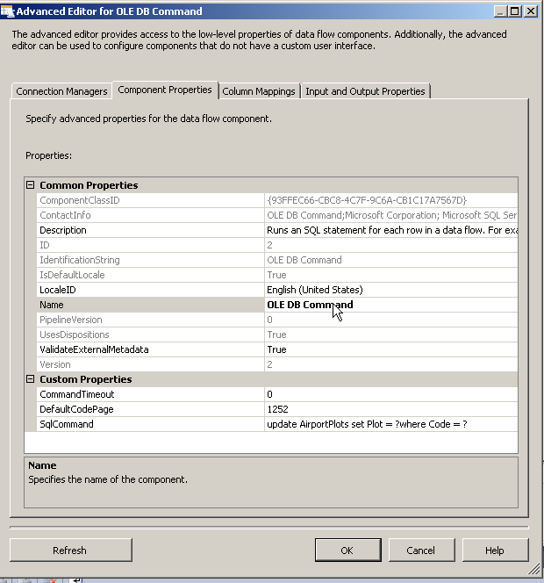
Task: Select the Version property label
Action: [x=55, y=364]
